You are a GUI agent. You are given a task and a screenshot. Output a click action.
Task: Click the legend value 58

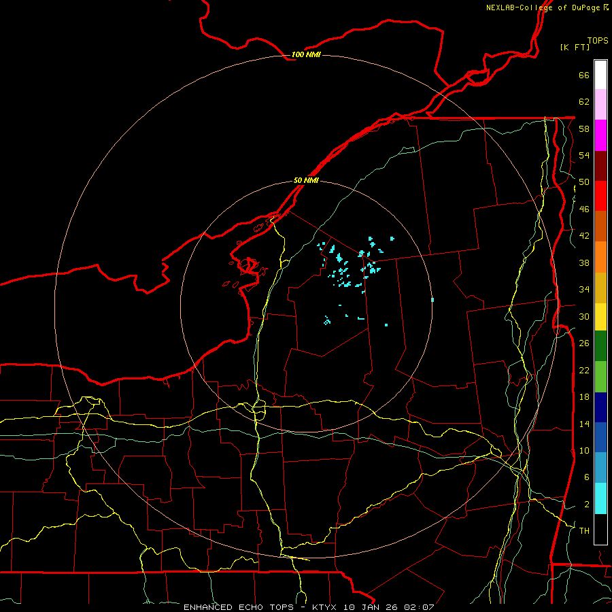pyautogui.click(x=584, y=129)
